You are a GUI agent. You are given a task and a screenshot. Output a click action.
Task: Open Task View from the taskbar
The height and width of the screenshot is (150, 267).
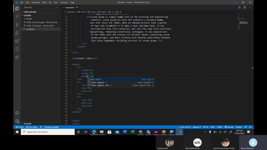tap(86, 132)
